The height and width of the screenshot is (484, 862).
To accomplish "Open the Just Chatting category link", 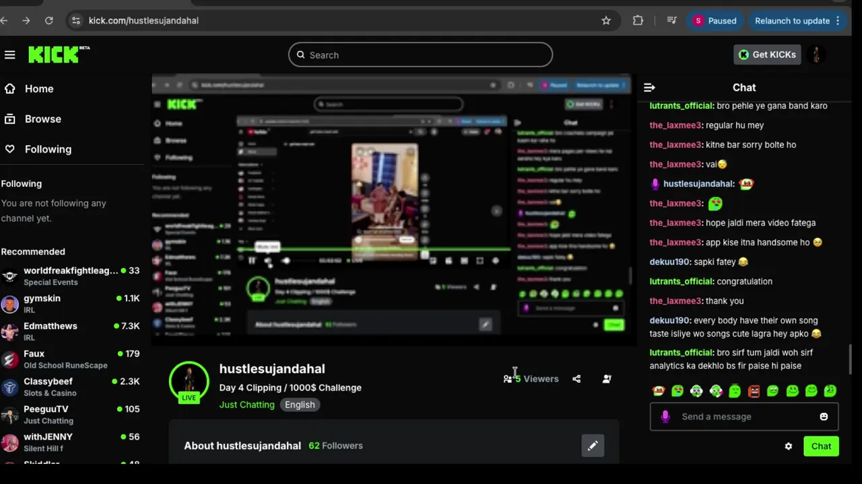I will click(246, 405).
